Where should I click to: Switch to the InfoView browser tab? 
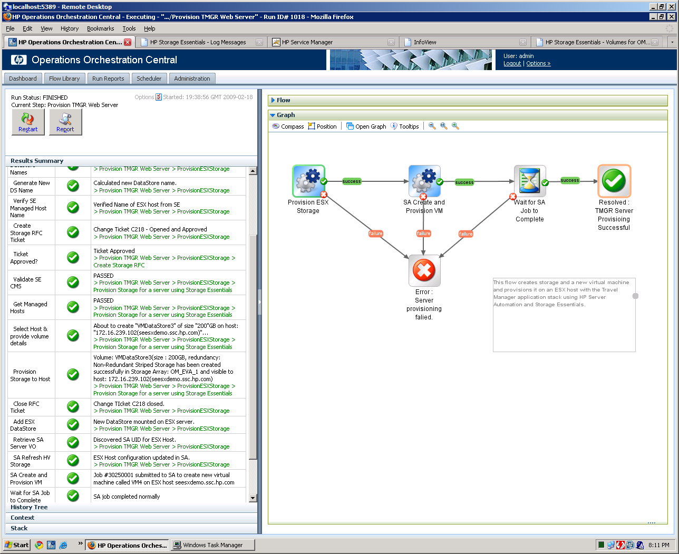pos(464,42)
